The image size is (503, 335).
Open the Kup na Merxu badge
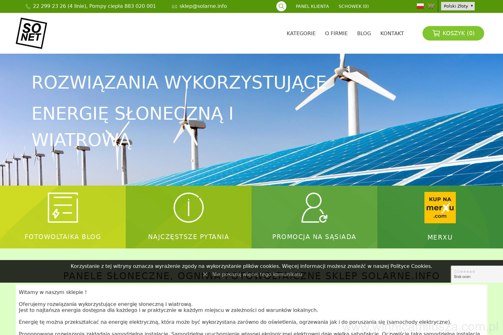[440, 208]
